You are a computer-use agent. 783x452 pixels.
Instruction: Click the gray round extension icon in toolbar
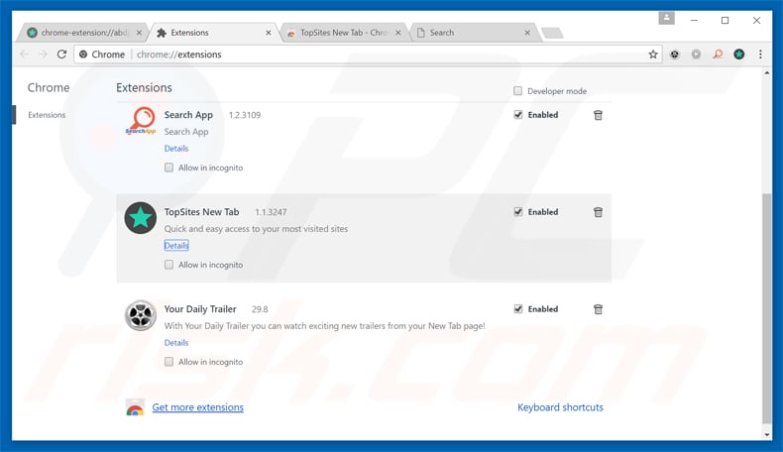pos(696,55)
